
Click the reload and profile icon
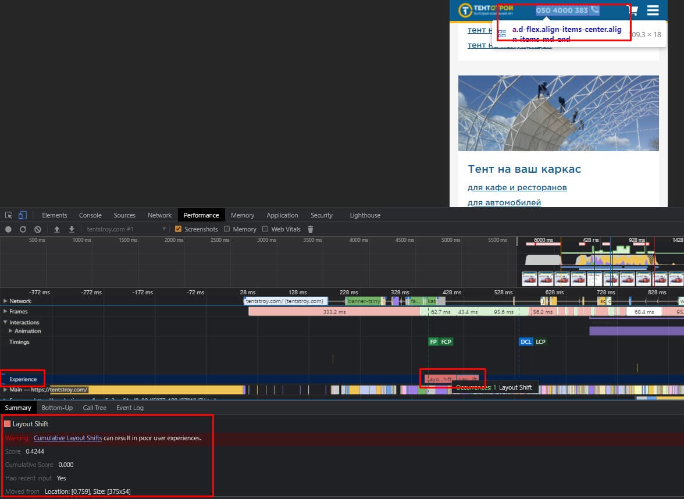(23, 229)
